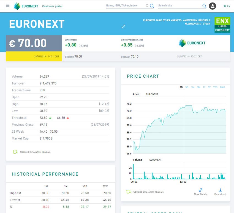Screen dimensions: 234x213
Task: Open More Details for the price chart
Action: coord(201,192)
